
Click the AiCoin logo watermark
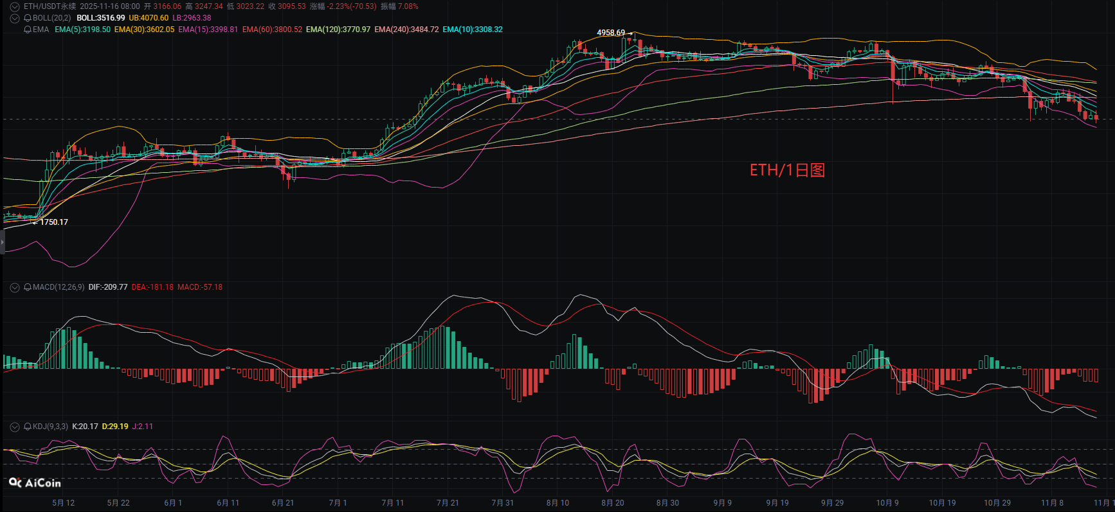(x=35, y=482)
